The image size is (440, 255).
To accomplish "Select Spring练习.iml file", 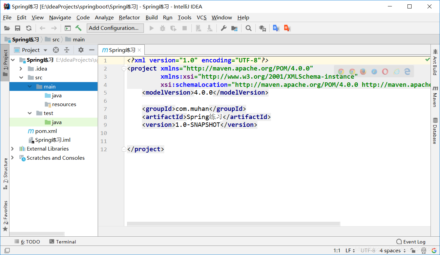I will (x=49, y=140).
